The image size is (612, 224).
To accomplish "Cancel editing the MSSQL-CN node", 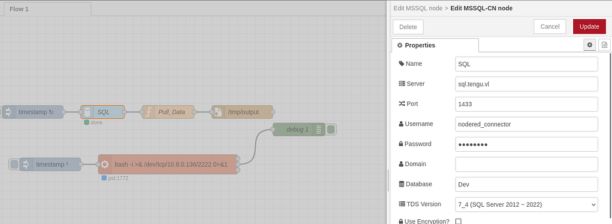I will [x=550, y=26].
